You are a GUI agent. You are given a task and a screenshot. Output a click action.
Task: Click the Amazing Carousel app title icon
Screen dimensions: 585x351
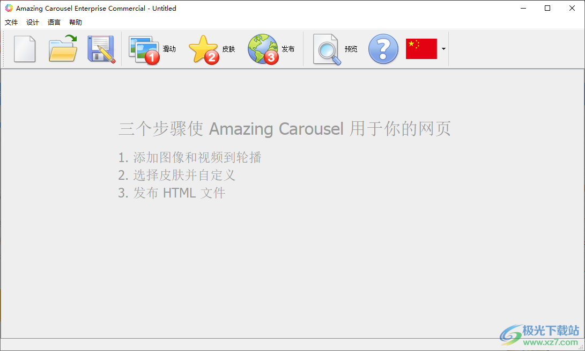coord(9,8)
